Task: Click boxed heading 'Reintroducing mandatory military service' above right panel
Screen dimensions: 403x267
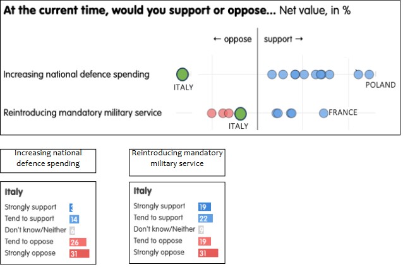Action: tap(176, 158)
